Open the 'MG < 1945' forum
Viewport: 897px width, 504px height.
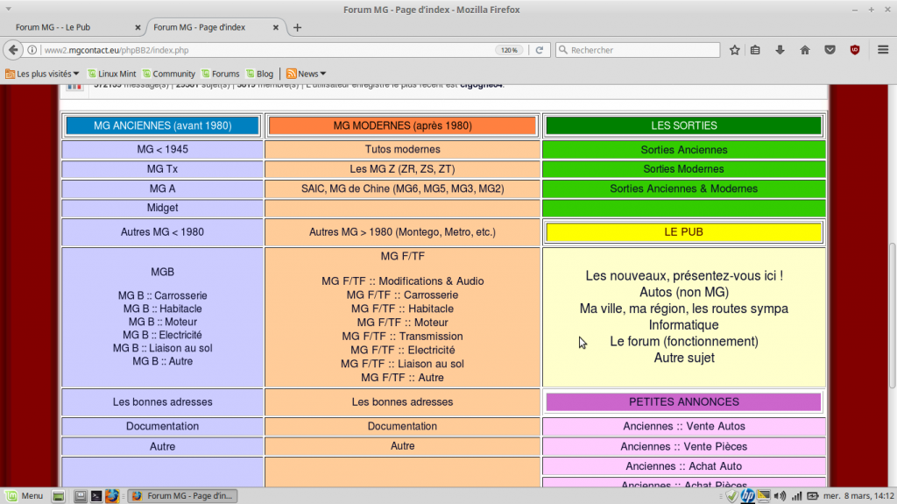click(162, 150)
